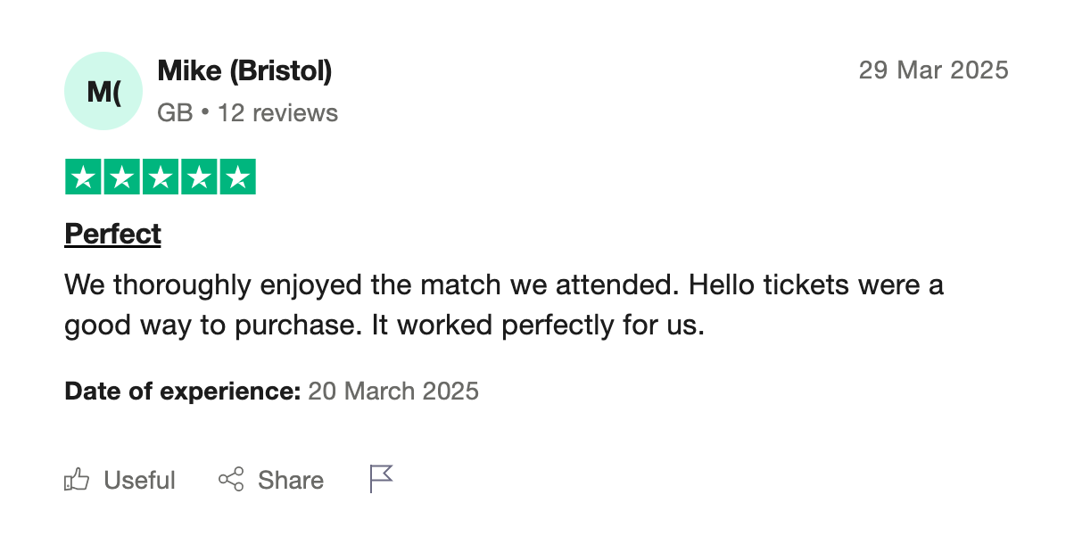This screenshot has height=536, width=1074.
Task: Click the Share icon
Action: (230, 479)
